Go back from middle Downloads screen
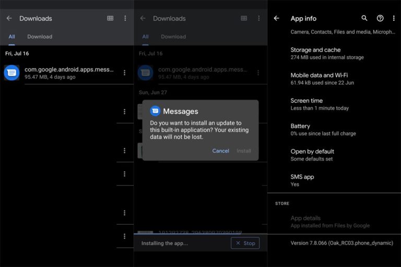The height and width of the screenshot is (267, 401). tap(143, 18)
